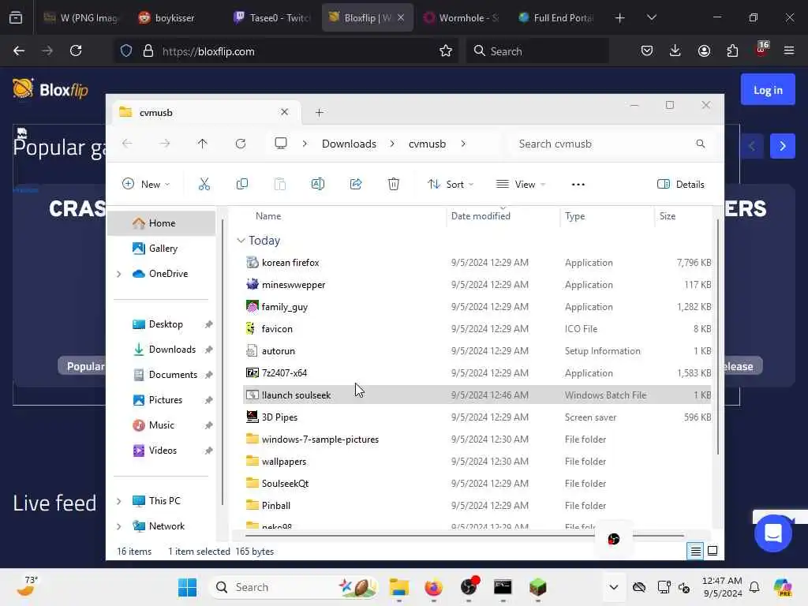Image resolution: width=808 pixels, height=606 pixels.
Task: Open a new File Explorer tab
Action: [x=319, y=112]
